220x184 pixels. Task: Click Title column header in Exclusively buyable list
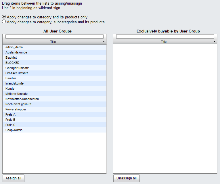(x=164, y=42)
